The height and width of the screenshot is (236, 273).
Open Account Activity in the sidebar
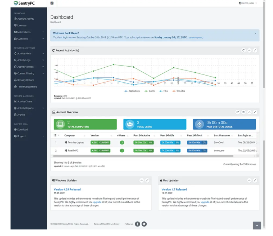24,19
